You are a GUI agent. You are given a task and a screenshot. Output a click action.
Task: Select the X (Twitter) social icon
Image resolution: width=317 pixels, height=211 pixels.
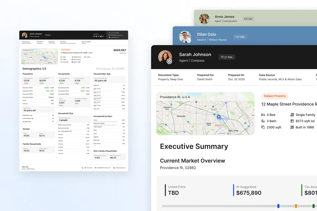click(x=98, y=36)
